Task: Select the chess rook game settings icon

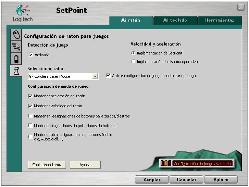Action: tap(16, 71)
